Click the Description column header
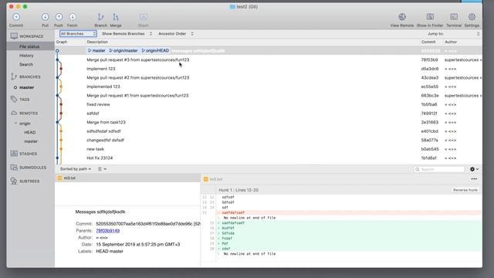The width and height of the screenshot is (494, 278). [x=97, y=42]
